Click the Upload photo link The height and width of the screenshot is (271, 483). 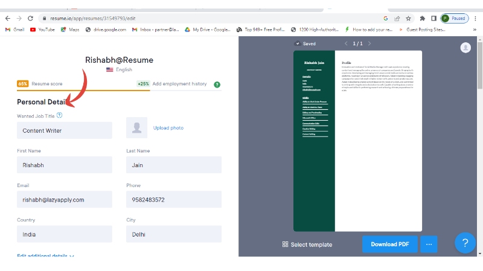168,128
